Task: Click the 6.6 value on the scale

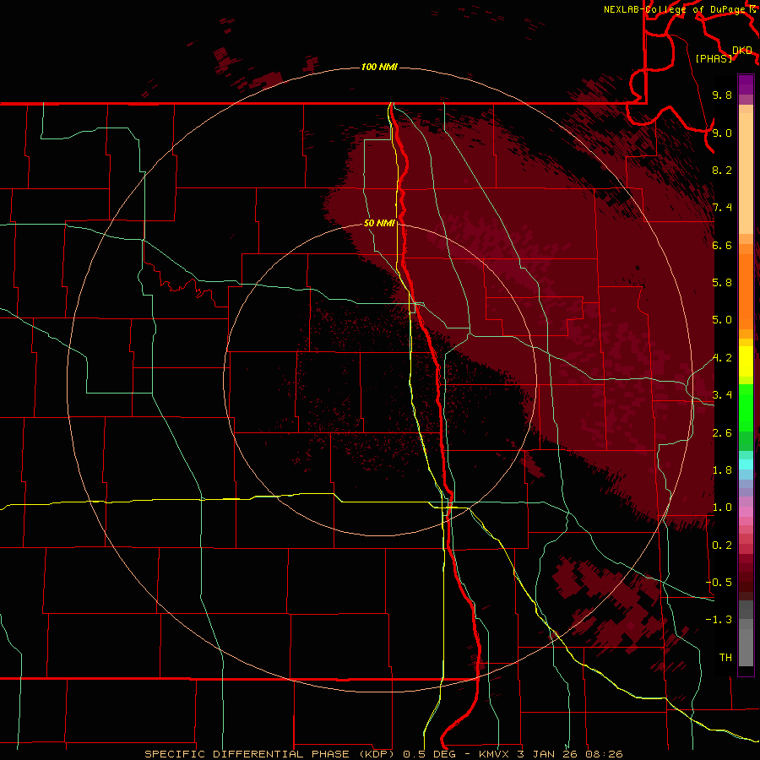Action: [722, 245]
